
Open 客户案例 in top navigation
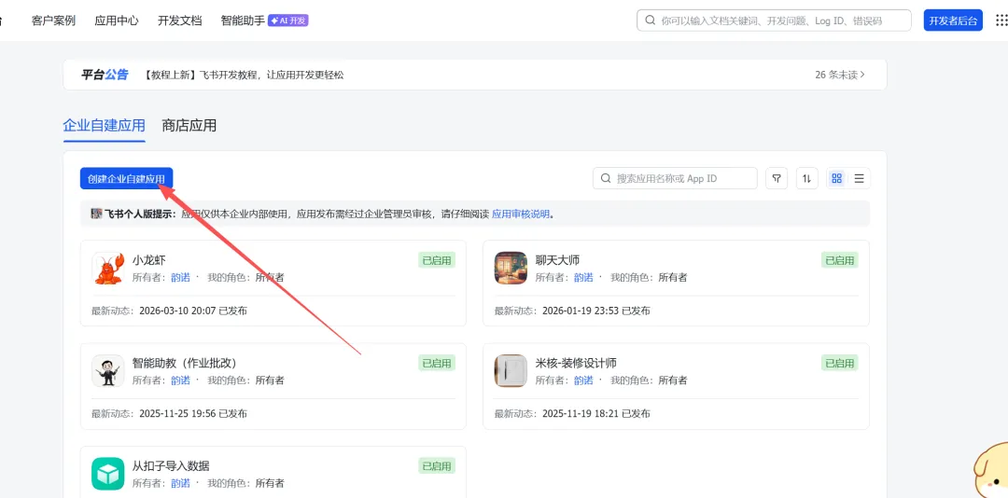pos(53,21)
